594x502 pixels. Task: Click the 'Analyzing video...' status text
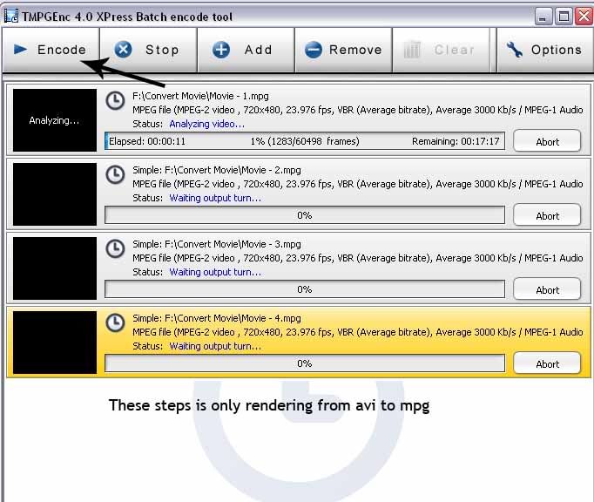click(x=206, y=124)
